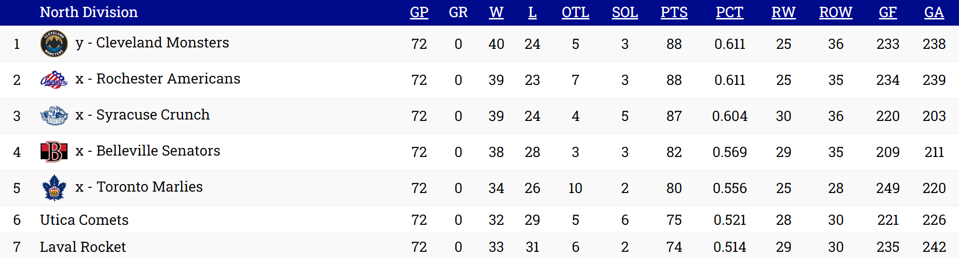Screen dimensions: 959x258
Task: Sort by ROW column header
Action: [836, 12]
